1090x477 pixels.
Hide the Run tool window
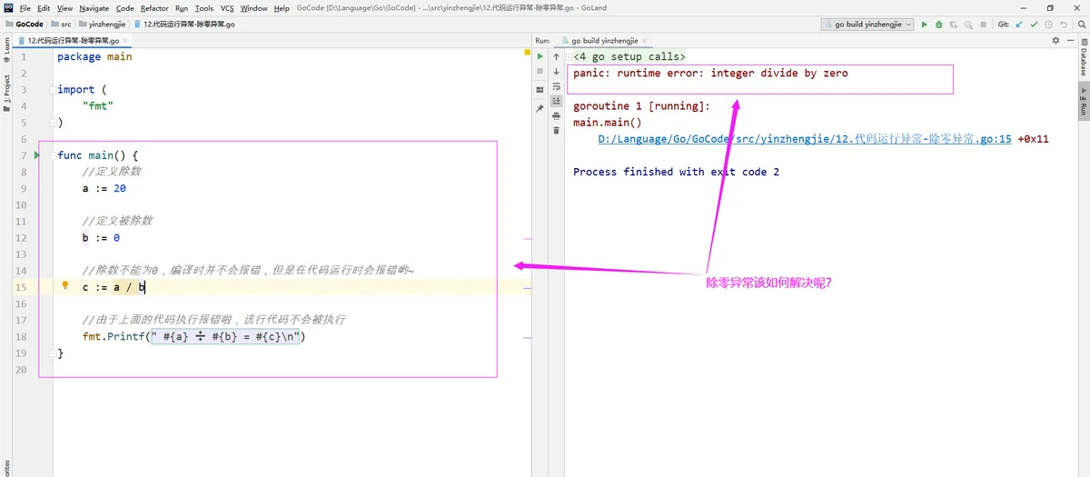tap(1070, 41)
